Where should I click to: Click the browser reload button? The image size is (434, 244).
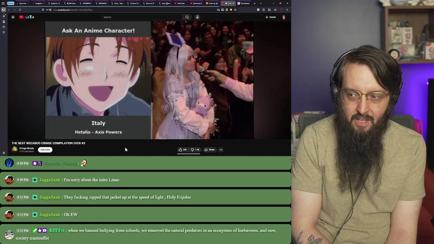[x=20, y=9]
